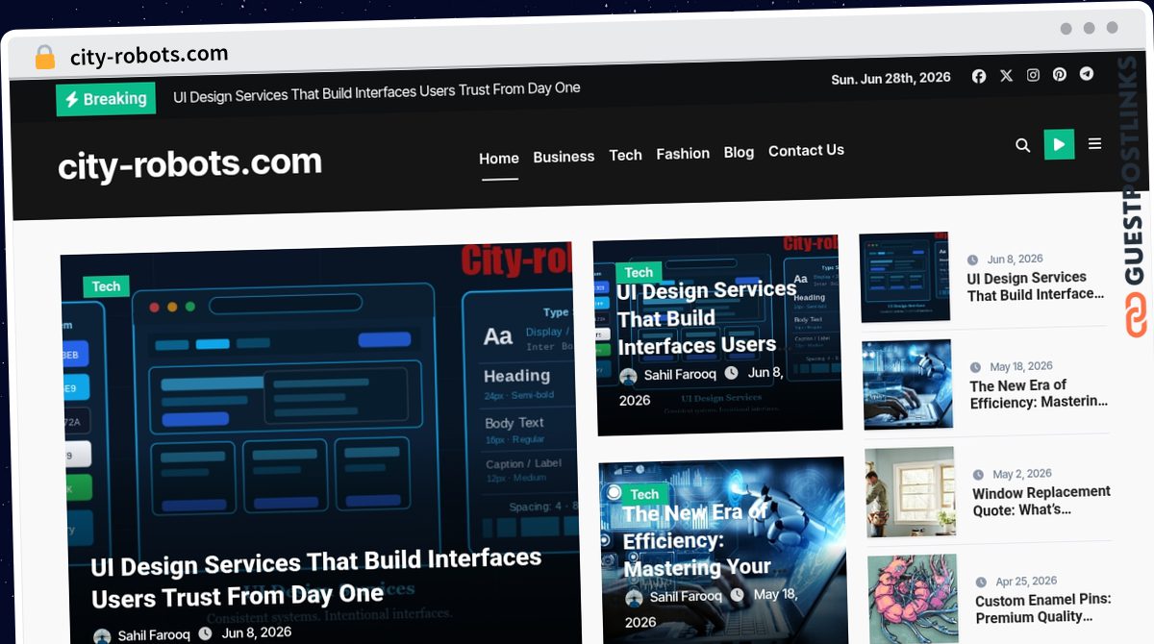Open sidebar link Window Replacement Quote

(x=1041, y=501)
